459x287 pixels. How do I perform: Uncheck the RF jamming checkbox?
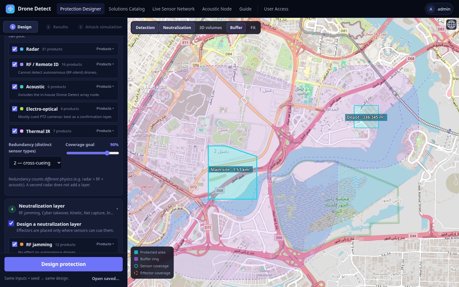(x=15, y=244)
